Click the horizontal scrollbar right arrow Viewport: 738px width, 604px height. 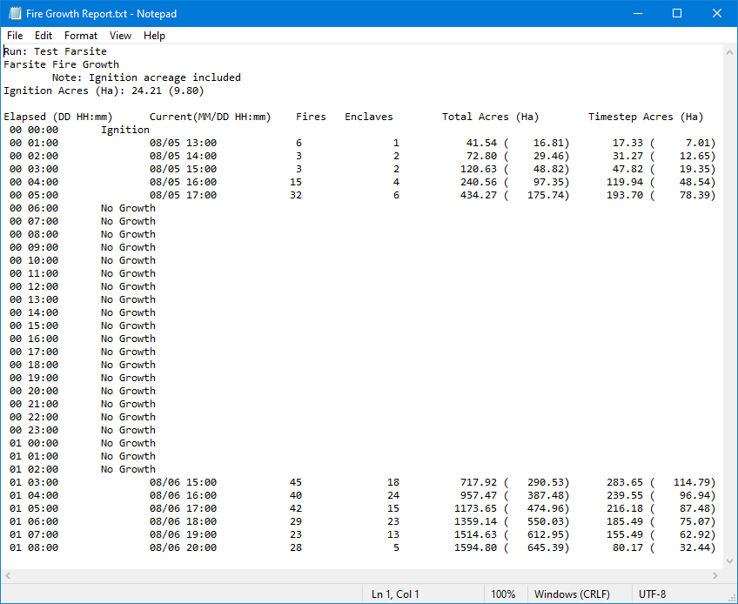(x=715, y=576)
